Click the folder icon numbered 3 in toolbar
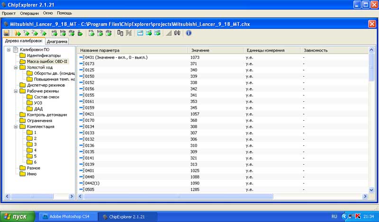379x222 pixels. pyautogui.click(x=43, y=33)
